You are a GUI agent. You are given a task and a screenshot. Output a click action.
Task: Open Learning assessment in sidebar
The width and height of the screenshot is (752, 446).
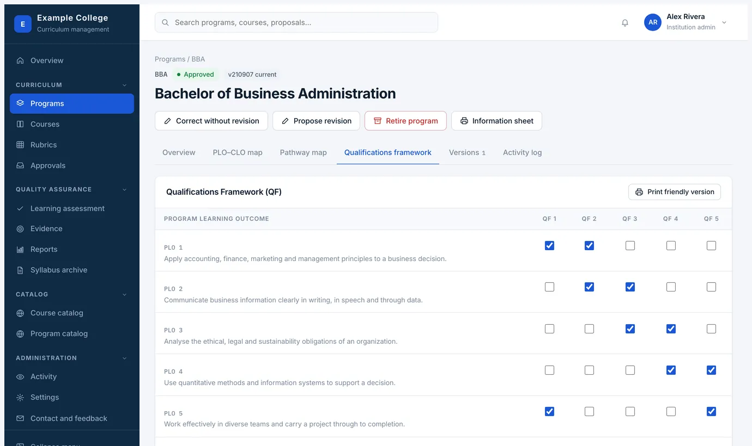(x=72, y=208)
